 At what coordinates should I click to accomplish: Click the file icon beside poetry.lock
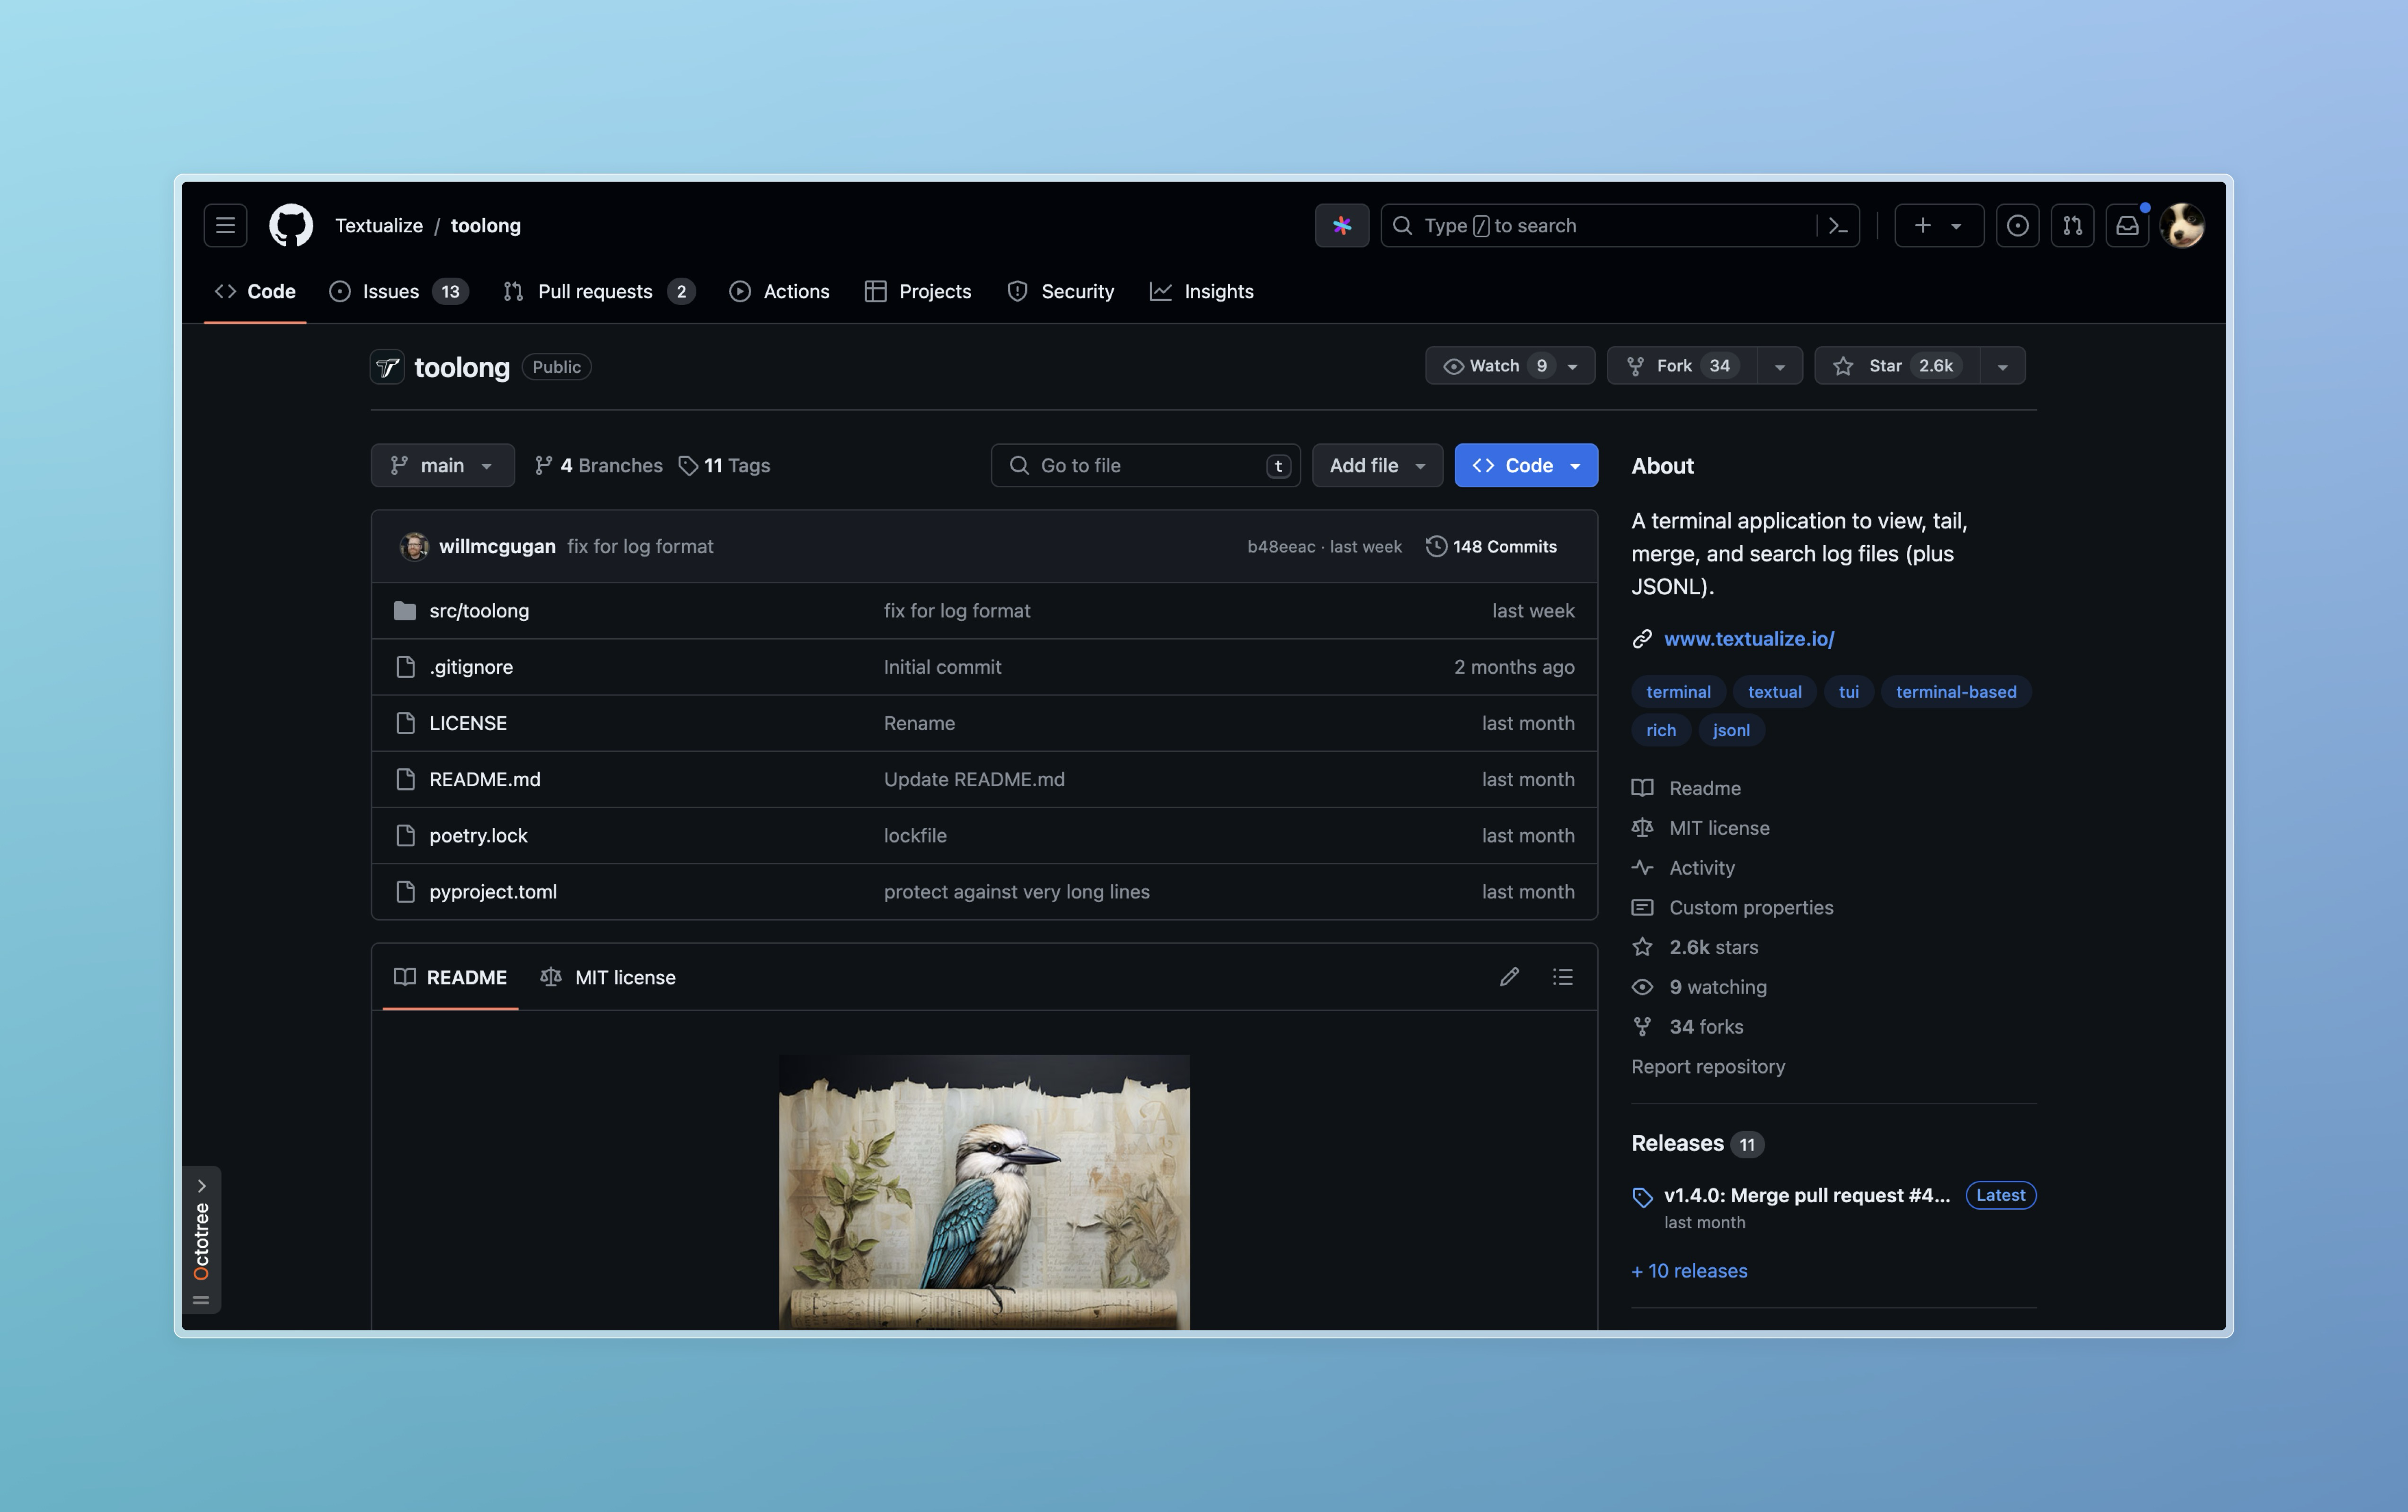click(404, 835)
